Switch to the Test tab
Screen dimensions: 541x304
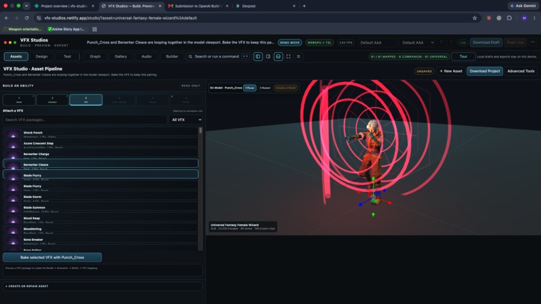tap(67, 56)
